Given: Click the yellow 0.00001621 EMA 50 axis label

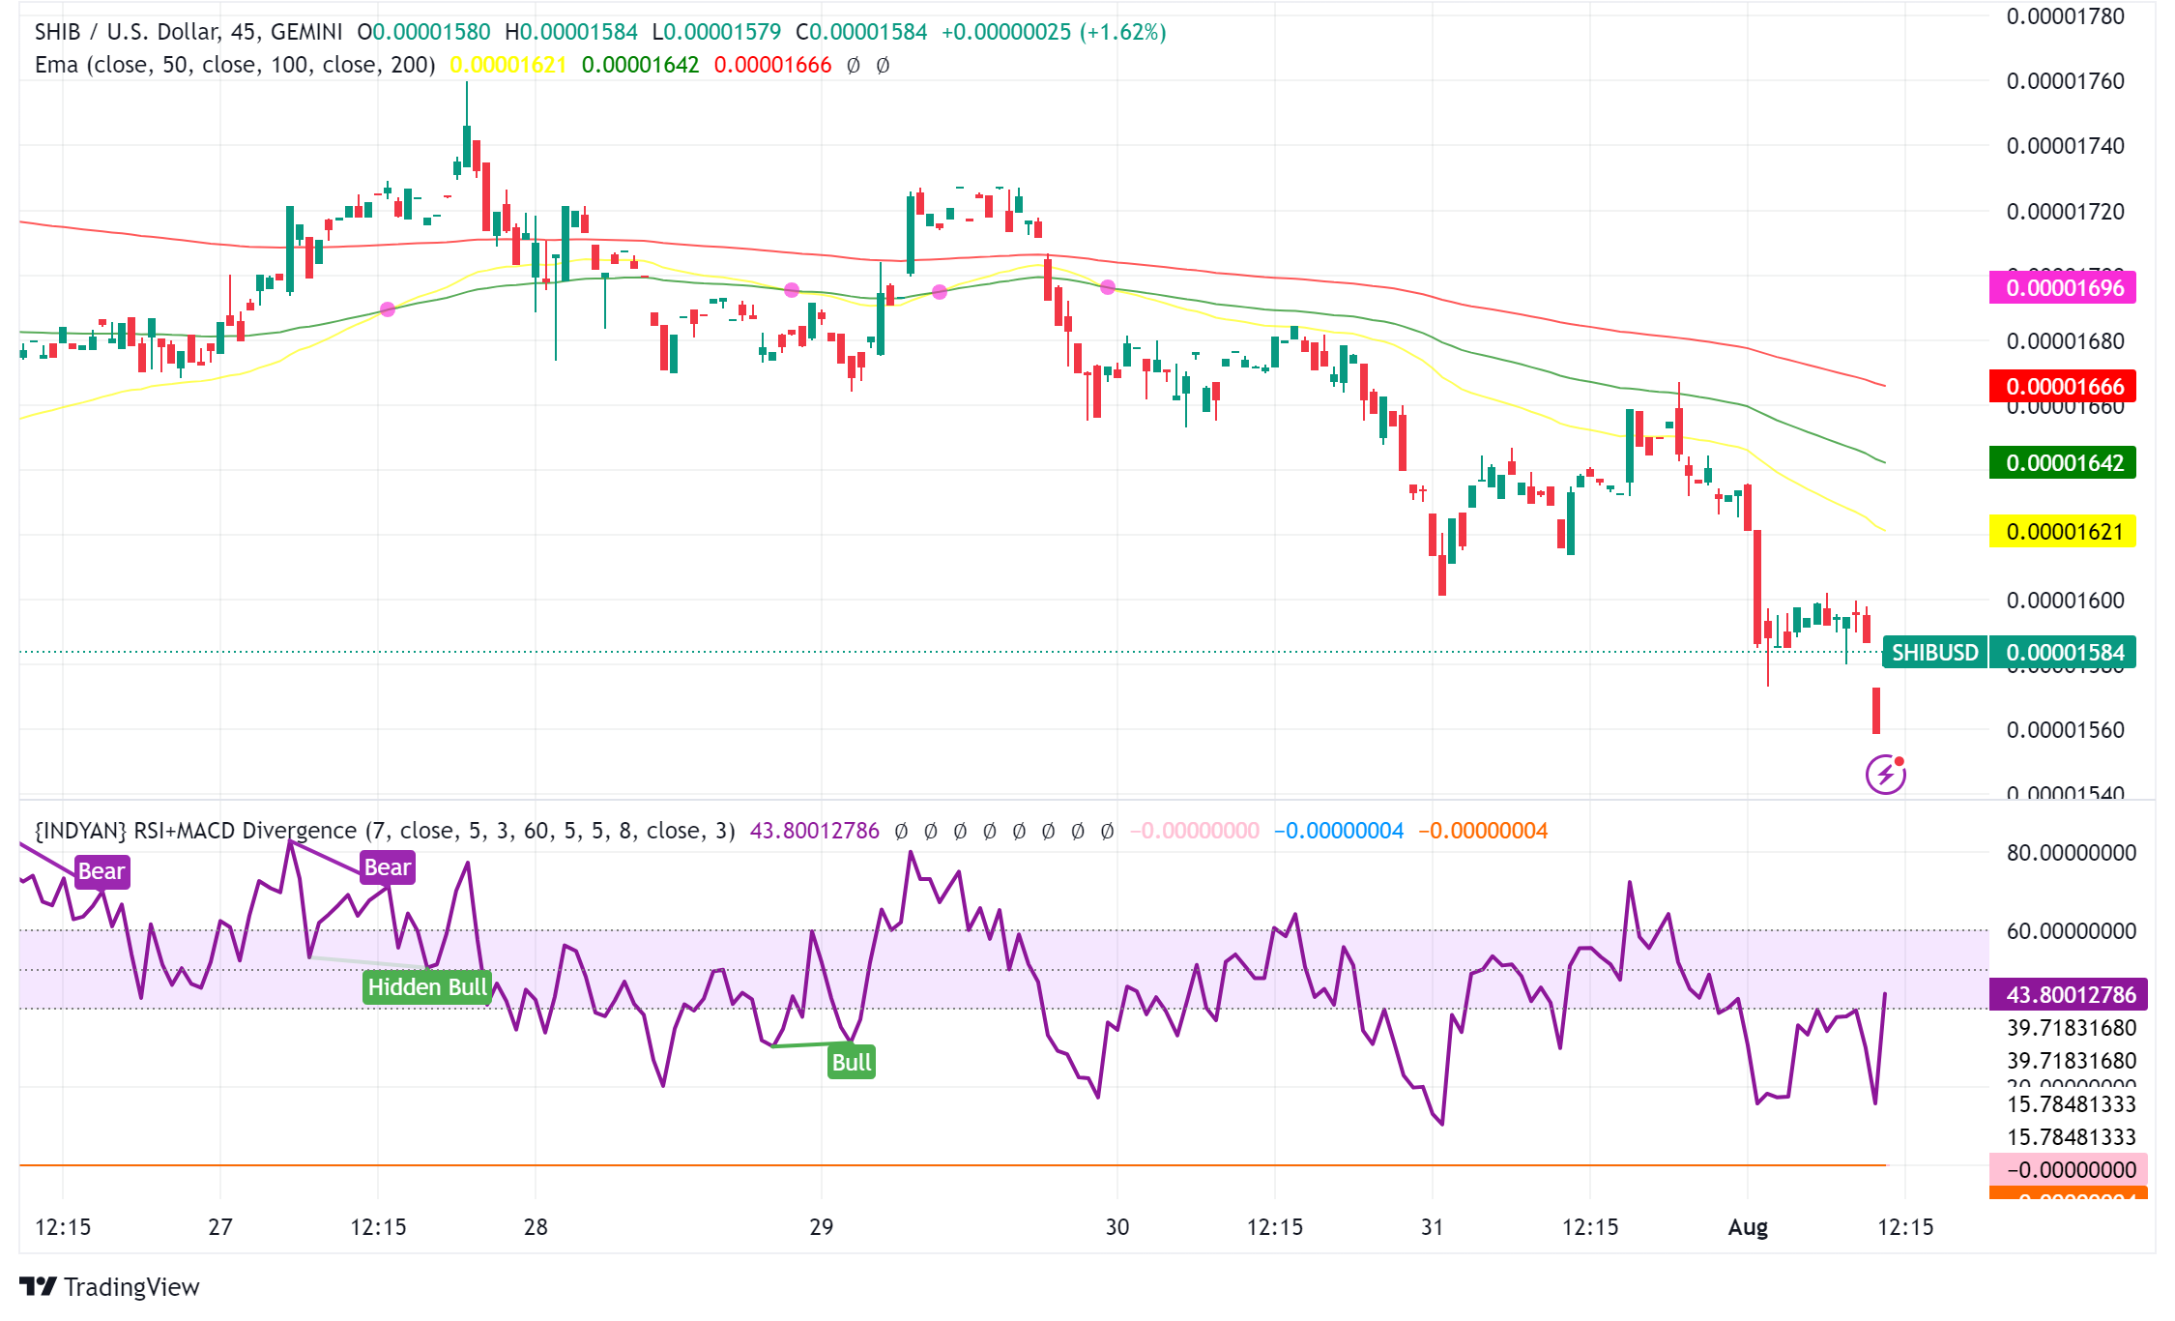Looking at the screenshot, I should [2063, 532].
